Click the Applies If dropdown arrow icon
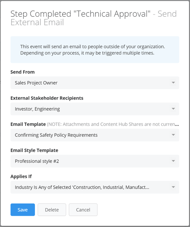190x227 pixels. (x=173, y=187)
